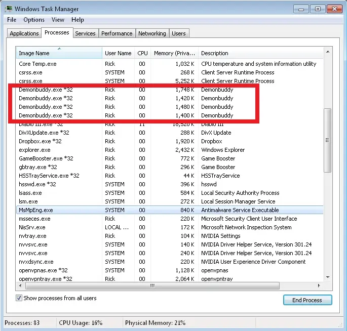Select nvvsvc.exe using 240 K memory

click(170, 253)
